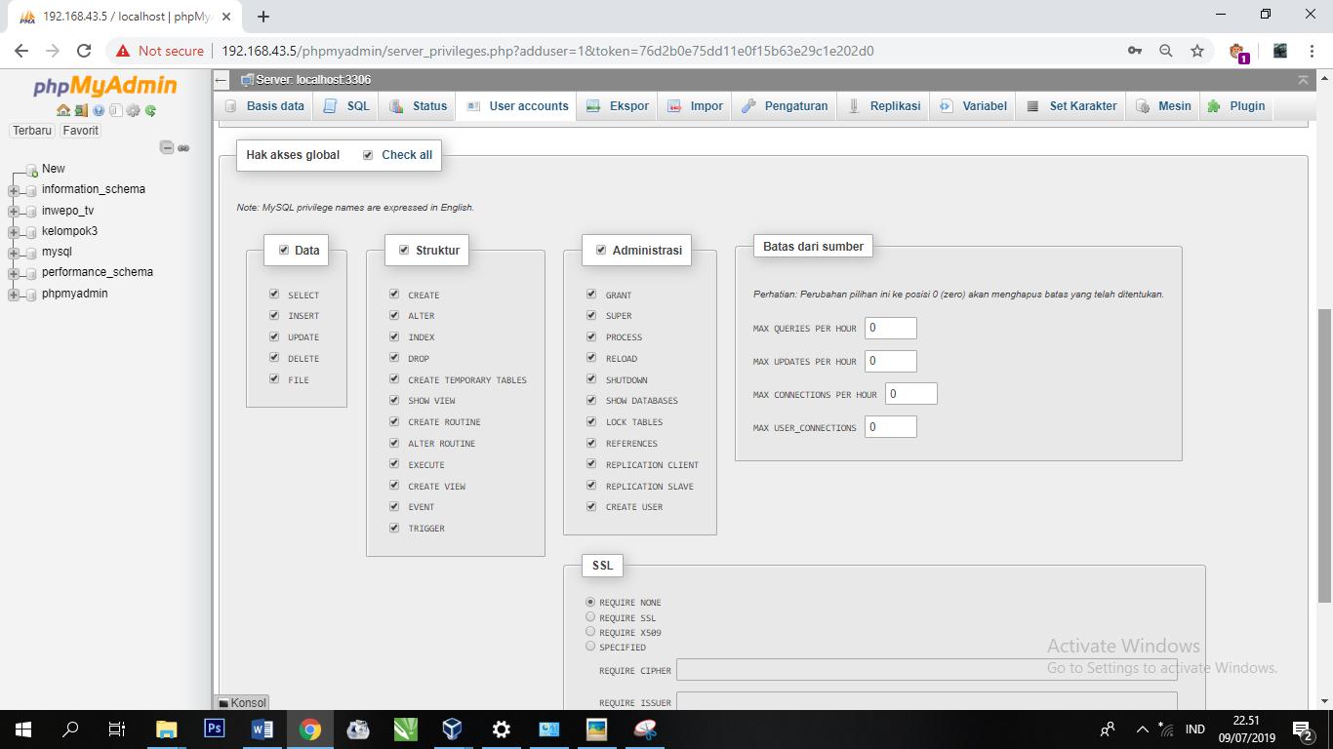
Task: Click the phpMyAdmin home icon
Action: [x=63, y=110]
